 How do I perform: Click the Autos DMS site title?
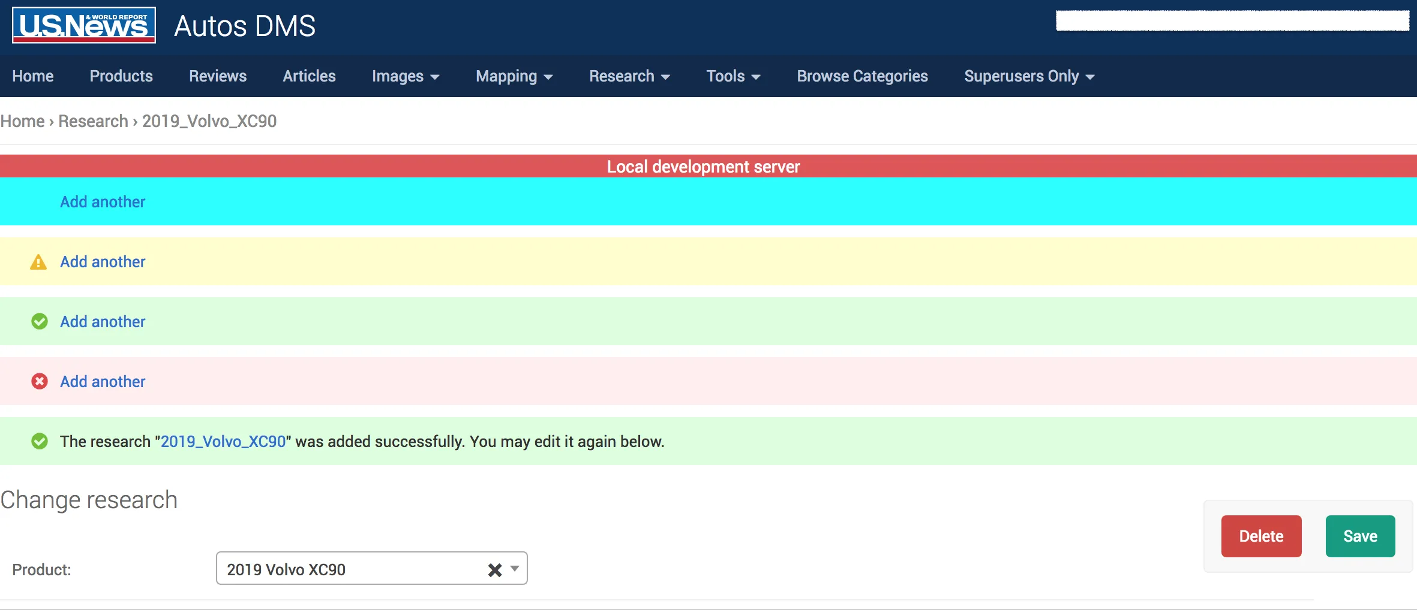[x=245, y=26]
